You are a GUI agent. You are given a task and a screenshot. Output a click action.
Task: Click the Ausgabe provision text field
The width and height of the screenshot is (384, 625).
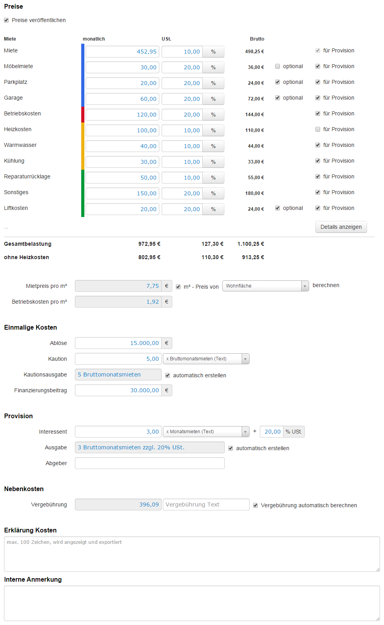pyautogui.click(x=150, y=447)
